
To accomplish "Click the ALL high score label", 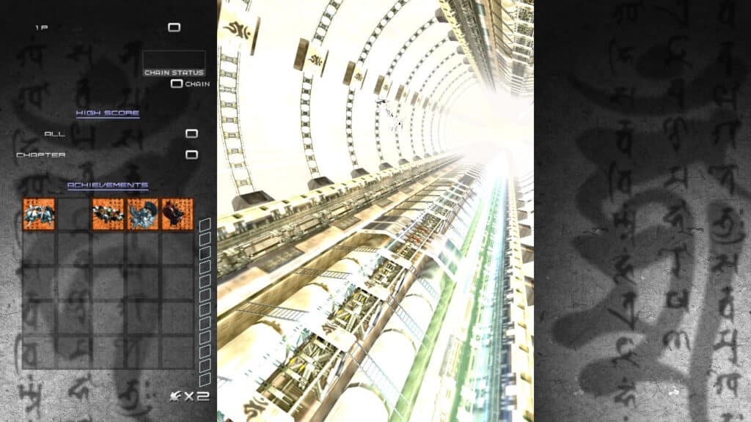I will click(54, 134).
